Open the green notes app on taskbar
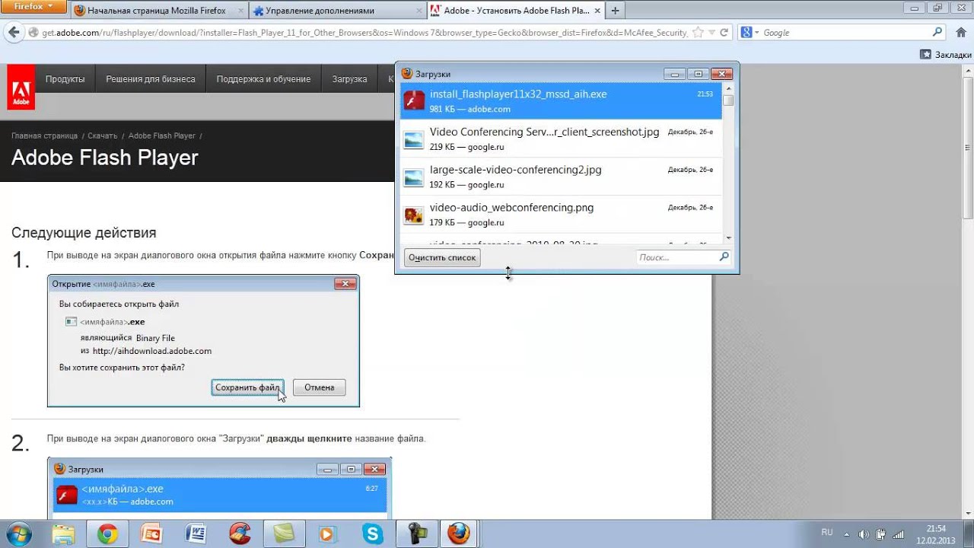974x548 pixels. pos(284,534)
